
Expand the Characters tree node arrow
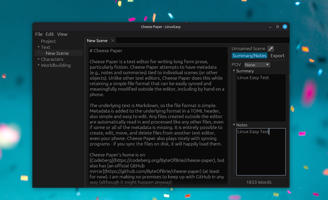pos(39,59)
